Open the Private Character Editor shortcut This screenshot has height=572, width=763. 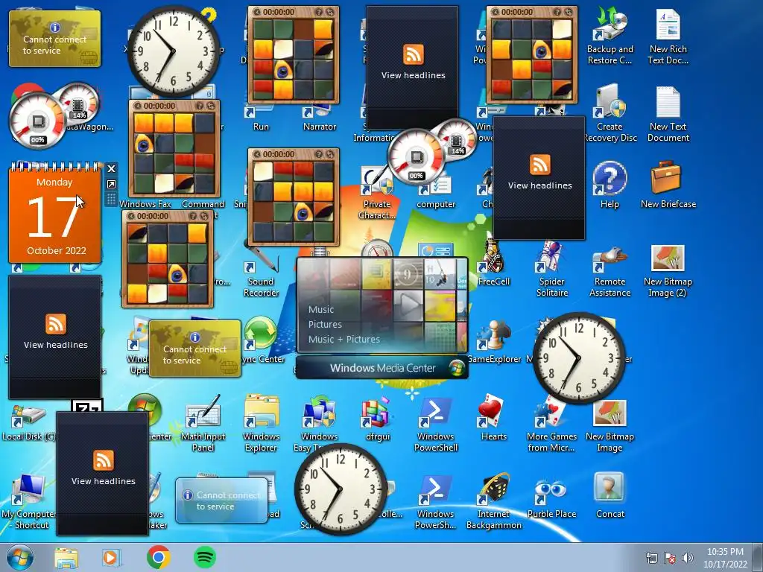pos(376,194)
